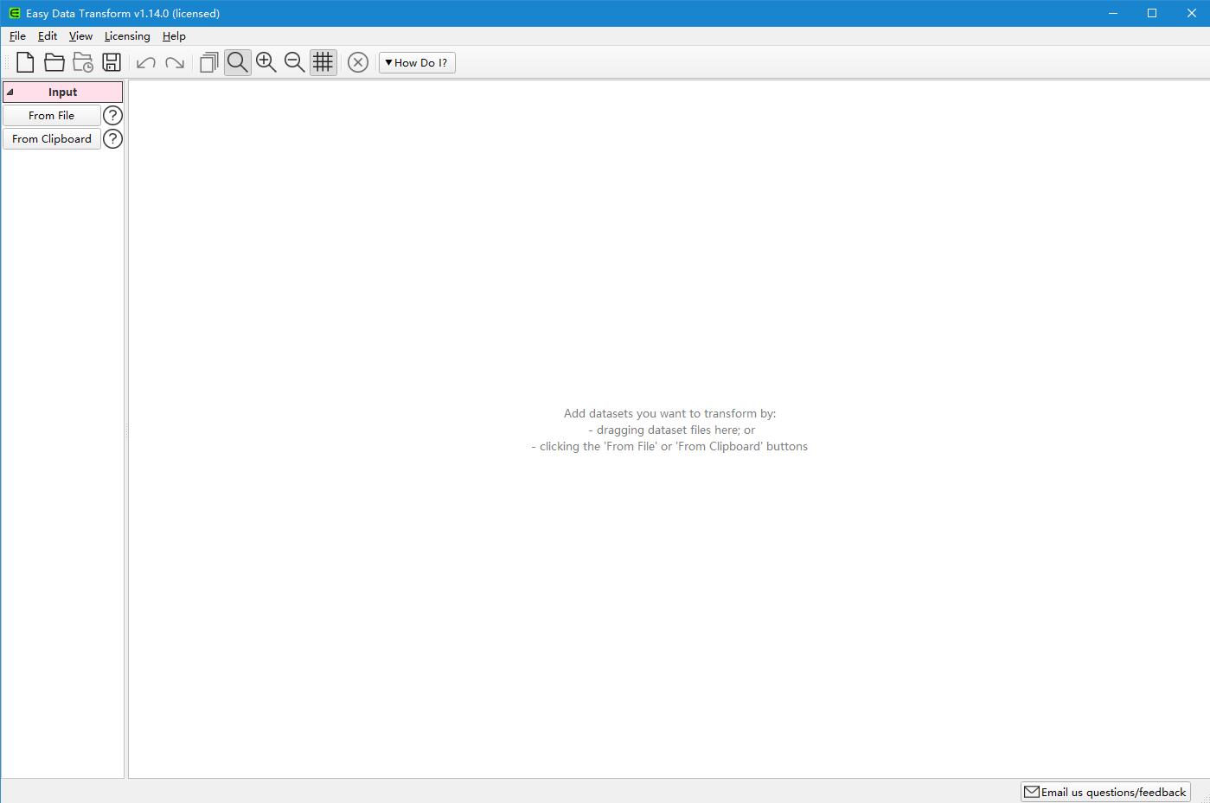Click the From File button
1210x803 pixels.
pyautogui.click(x=52, y=116)
